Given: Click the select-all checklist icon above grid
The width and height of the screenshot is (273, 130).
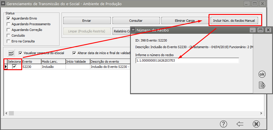Looking at the screenshot, I should [11, 53].
